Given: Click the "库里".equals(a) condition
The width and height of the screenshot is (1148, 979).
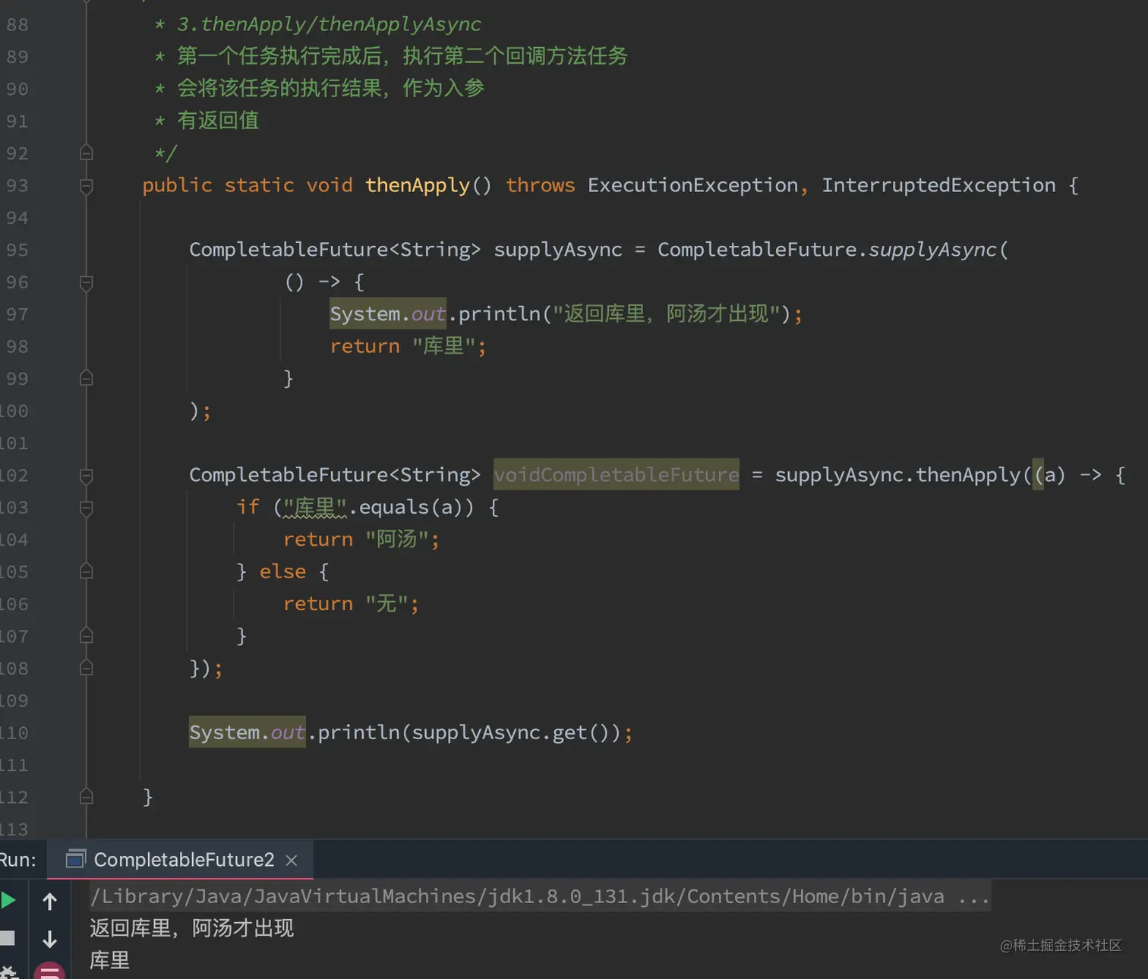Looking at the screenshot, I should tap(373, 508).
